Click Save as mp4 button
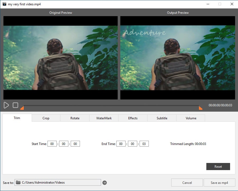Image resolution: width=238 pixels, height=191 pixels. [x=219, y=183]
